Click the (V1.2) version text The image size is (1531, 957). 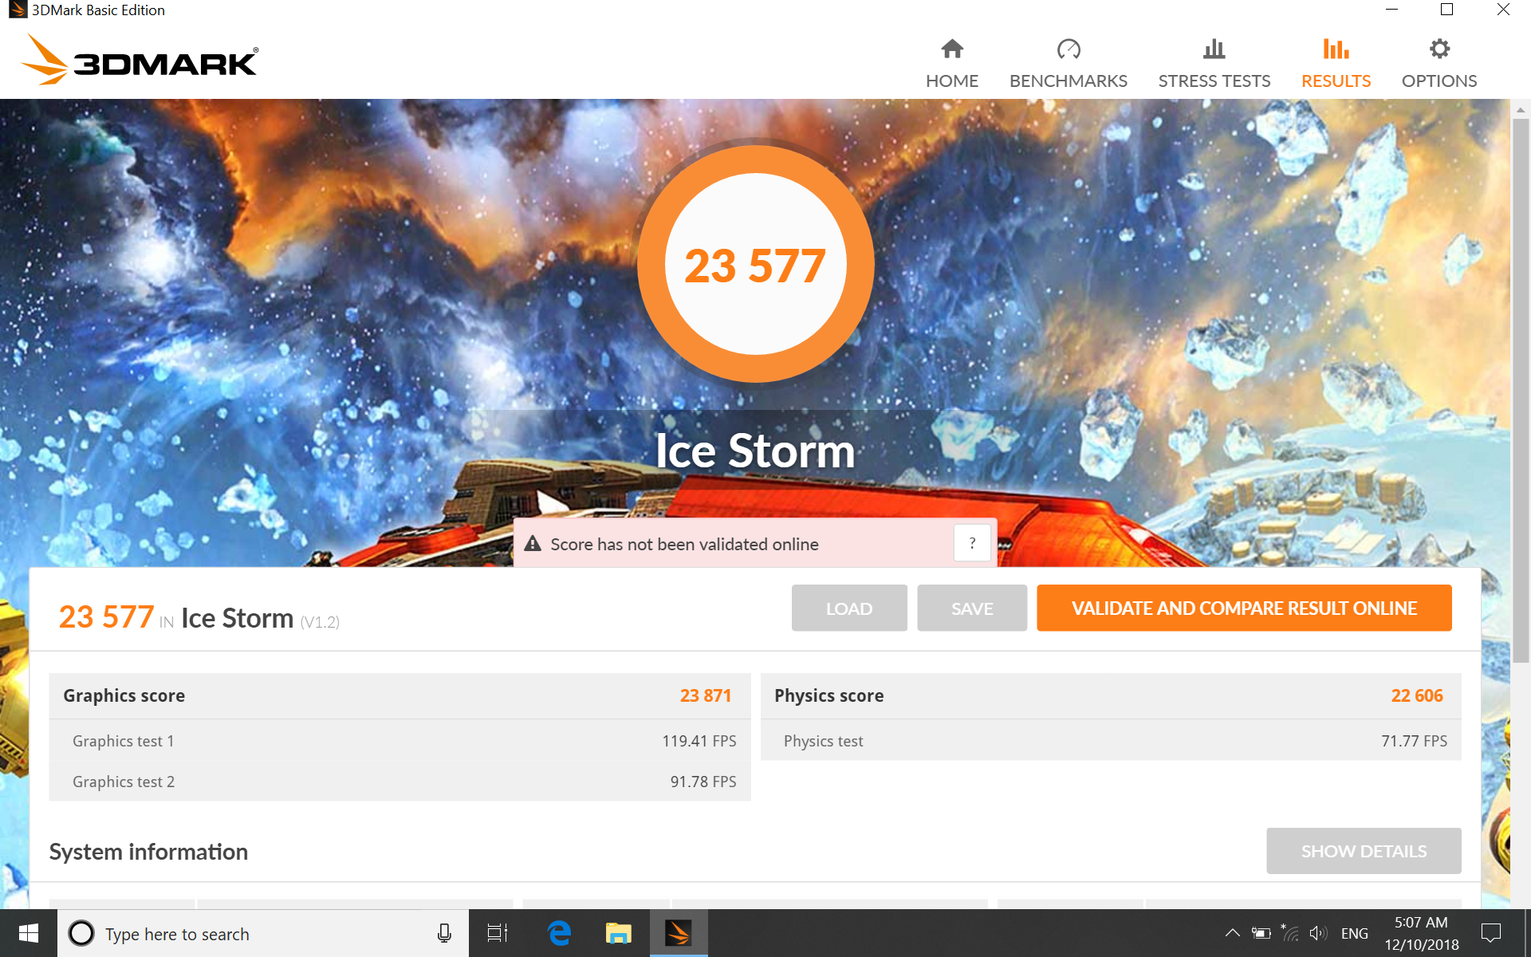(x=320, y=622)
